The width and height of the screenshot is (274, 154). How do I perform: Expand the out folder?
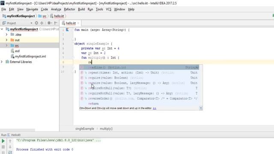[7, 40]
